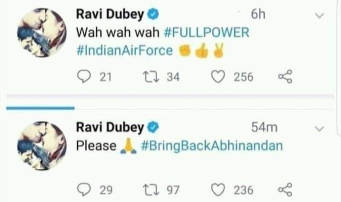Share the #BringBackAbhinandan tweet
341x202 pixels.
(x=285, y=190)
